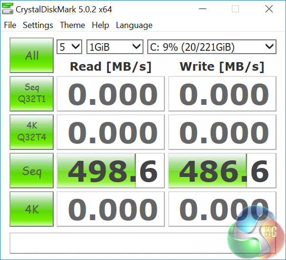This screenshot has height=260, width=286.
Task: Start the Seq Q32T1 benchmark
Action: (x=31, y=93)
